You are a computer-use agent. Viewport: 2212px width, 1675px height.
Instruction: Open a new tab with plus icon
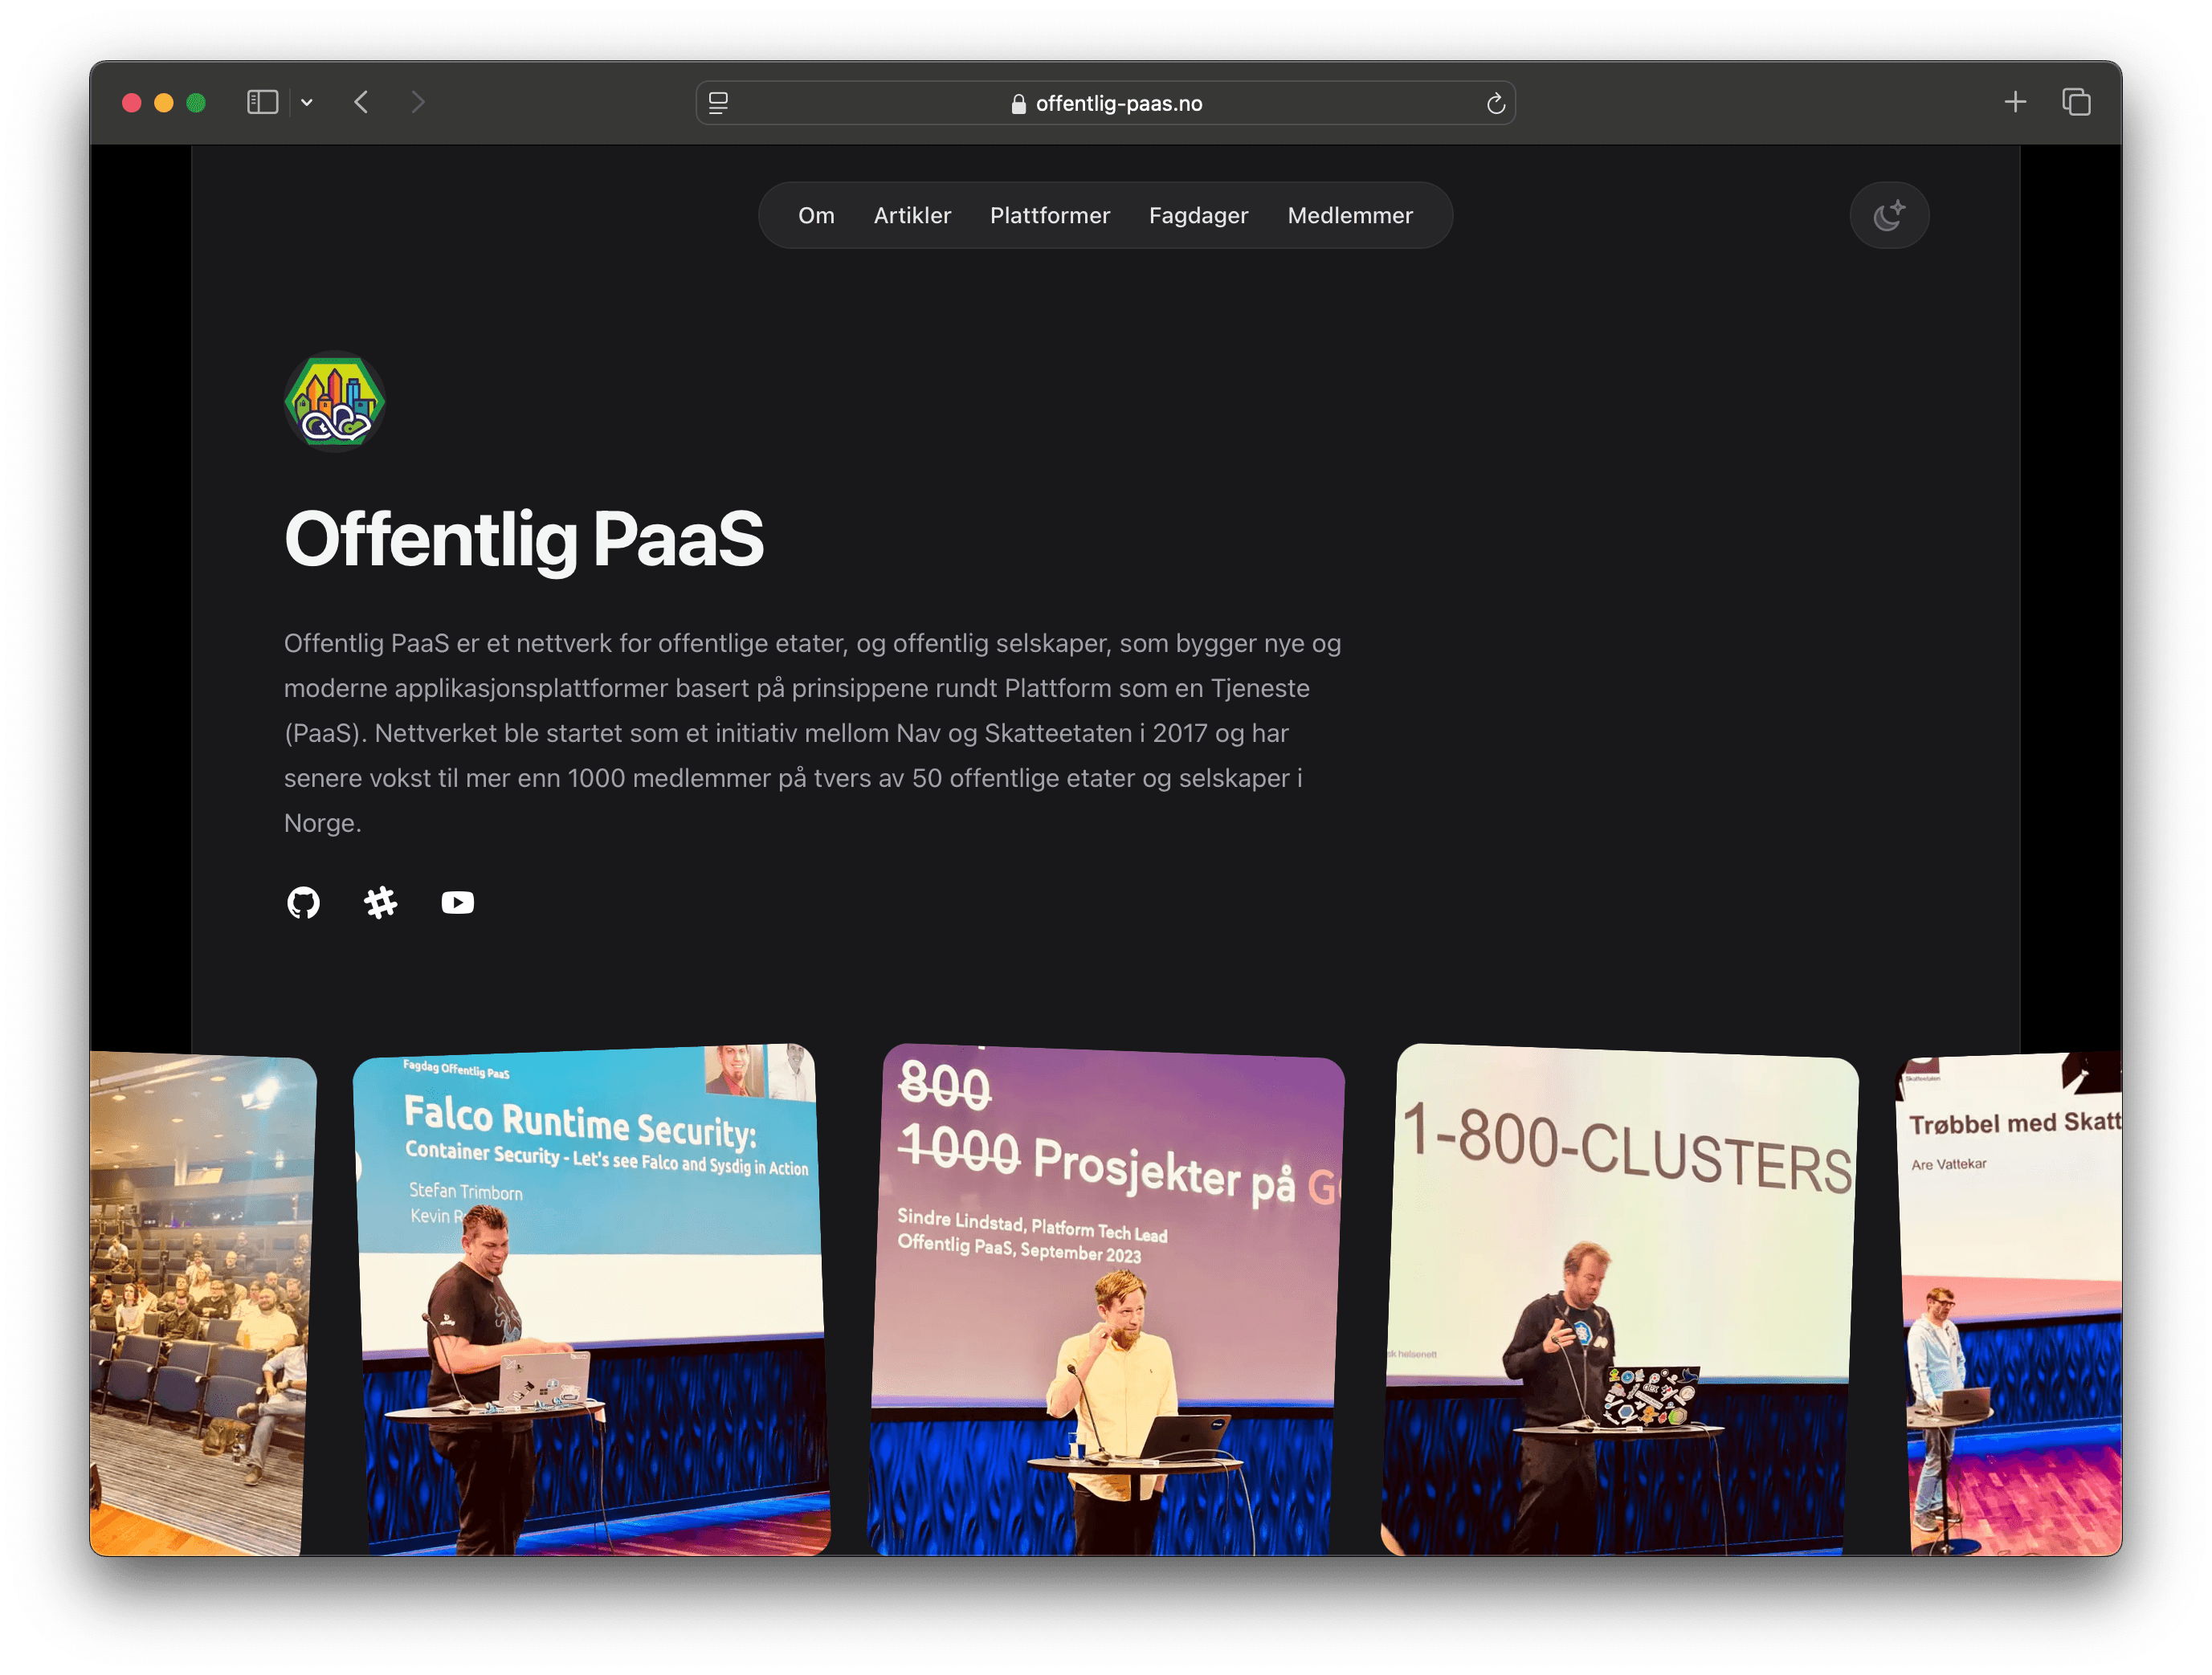pos(2015,102)
